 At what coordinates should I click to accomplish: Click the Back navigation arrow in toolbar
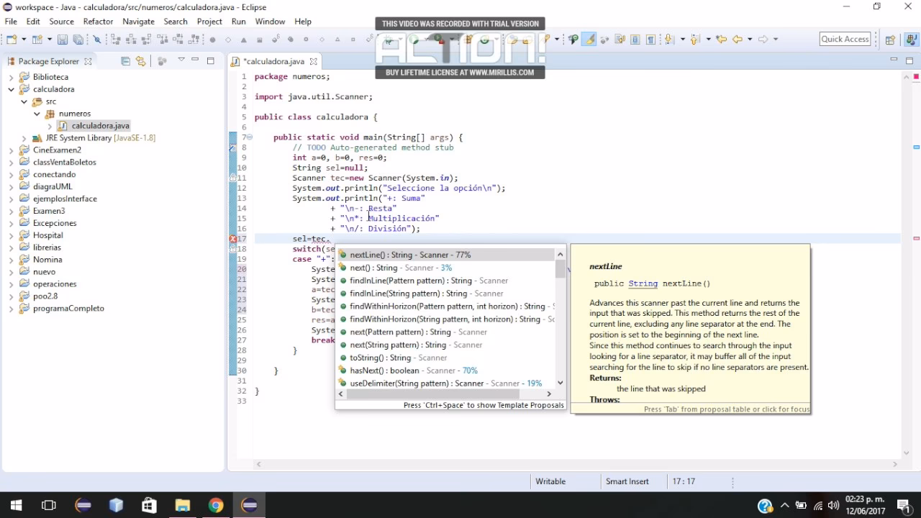(738, 40)
